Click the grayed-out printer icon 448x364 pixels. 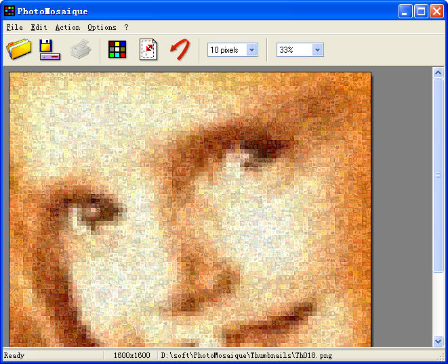[81, 50]
